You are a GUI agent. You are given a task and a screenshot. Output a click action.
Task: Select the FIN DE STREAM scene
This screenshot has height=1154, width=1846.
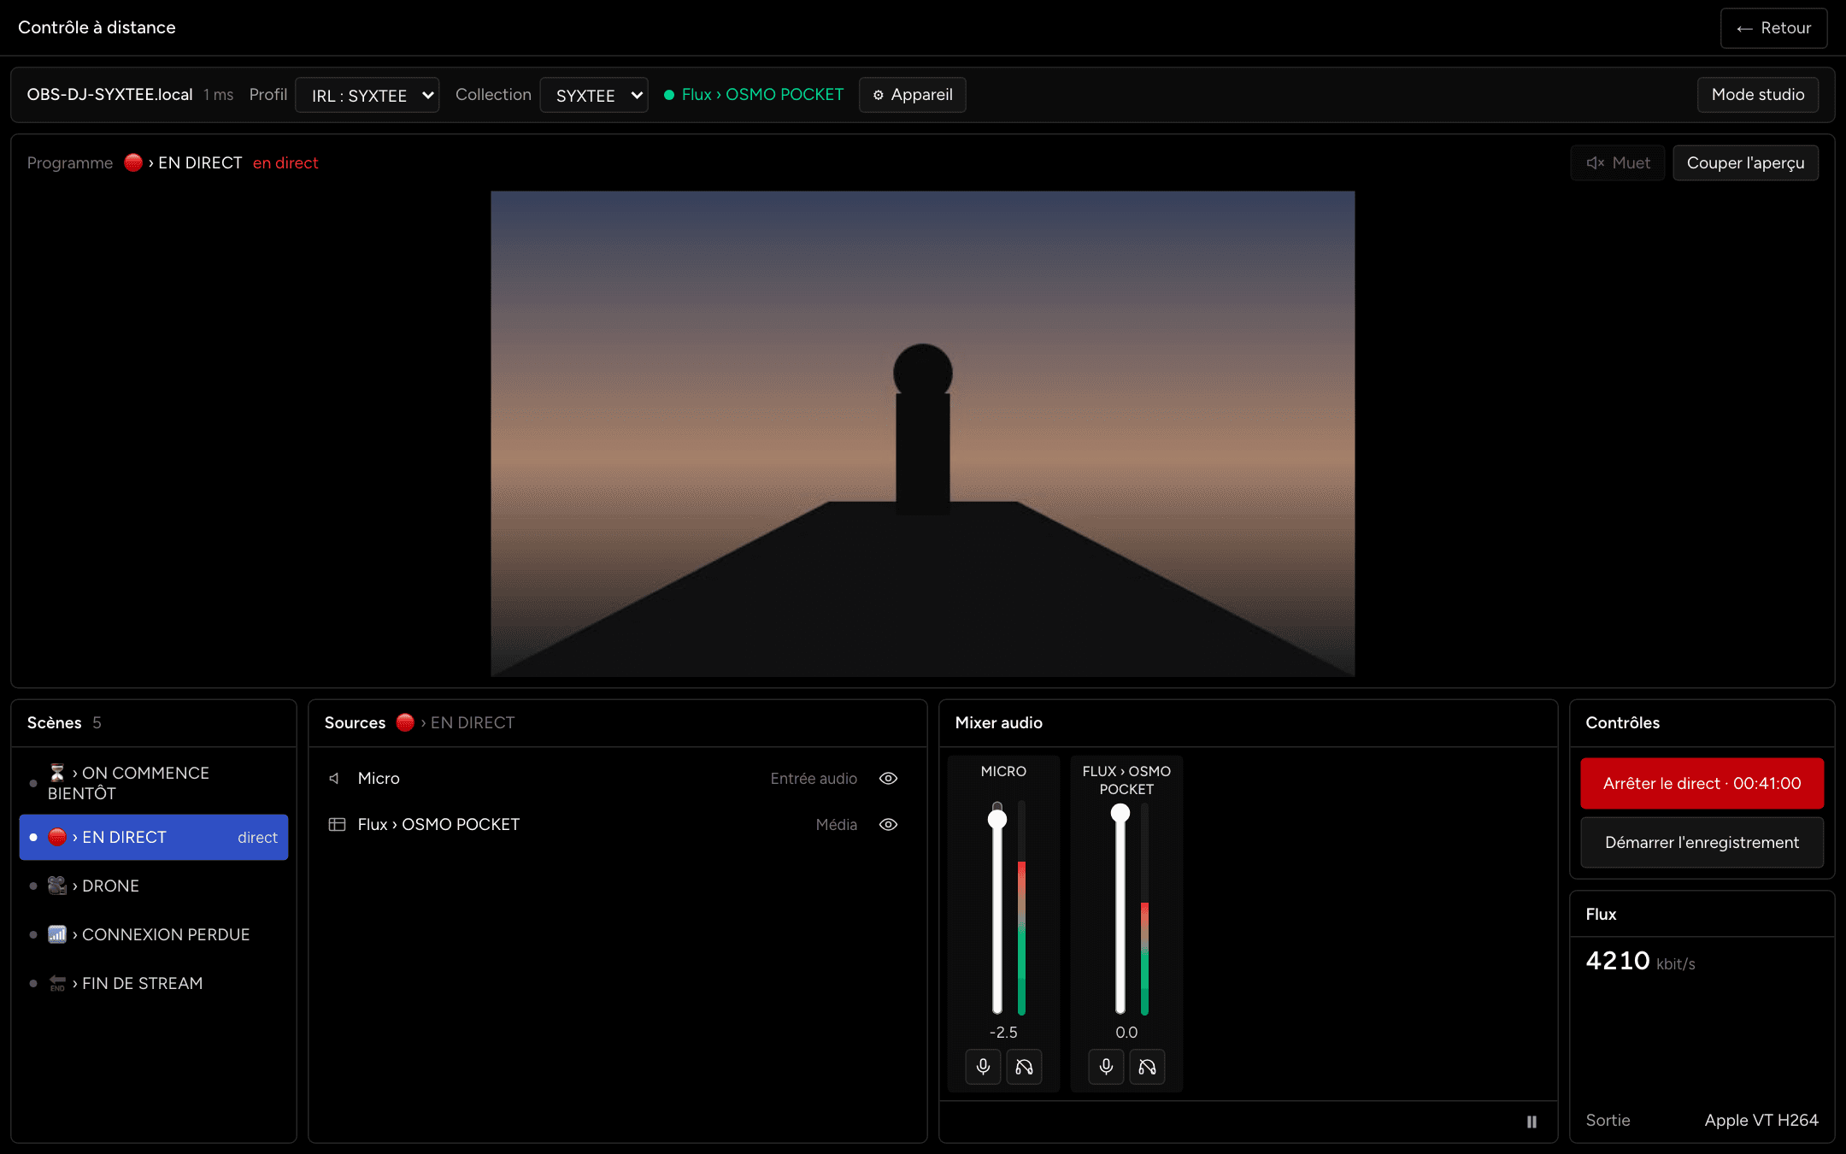[x=153, y=983]
